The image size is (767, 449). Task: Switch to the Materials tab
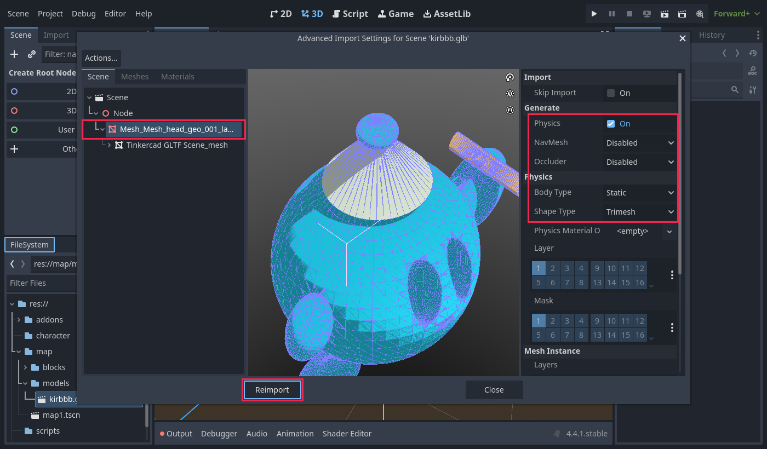click(178, 77)
